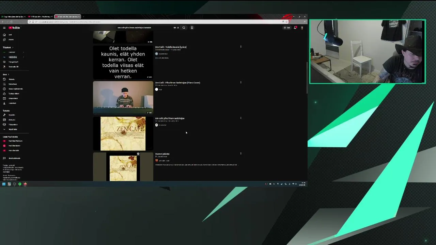The height and width of the screenshot is (245, 436).
Task: Open Huonot päivät video title
Action: [162, 154]
